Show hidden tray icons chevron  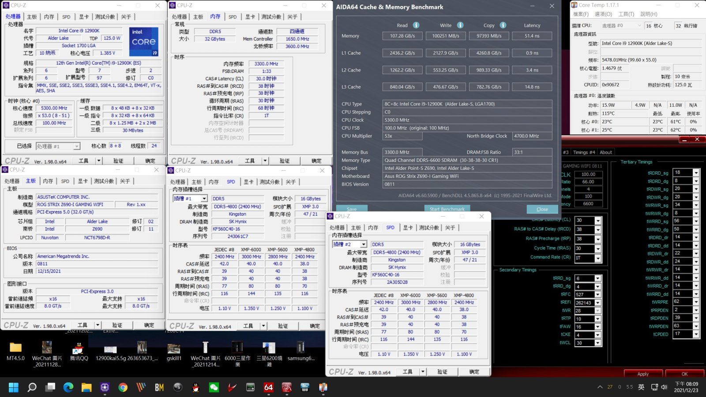[600, 387]
